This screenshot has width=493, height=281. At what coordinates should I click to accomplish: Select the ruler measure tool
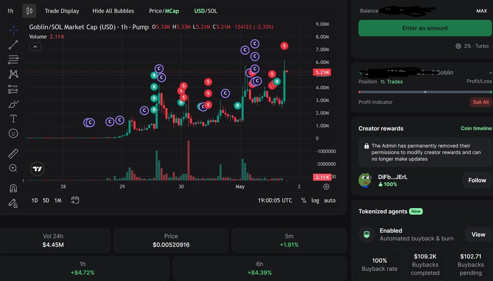pos(13,154)
